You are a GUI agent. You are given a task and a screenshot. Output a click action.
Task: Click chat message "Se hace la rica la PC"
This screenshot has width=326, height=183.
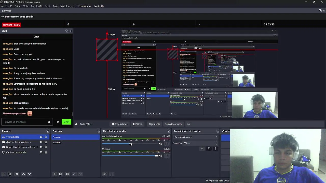[x=24, y=89]
